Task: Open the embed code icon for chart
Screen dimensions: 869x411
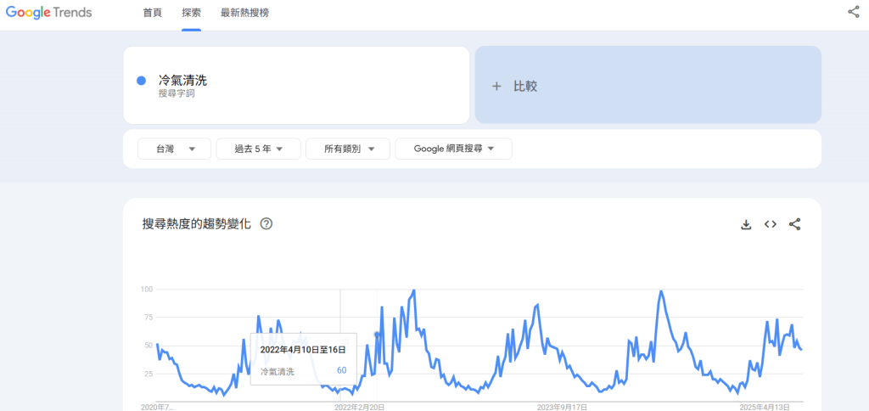Action: coord(771,224)
